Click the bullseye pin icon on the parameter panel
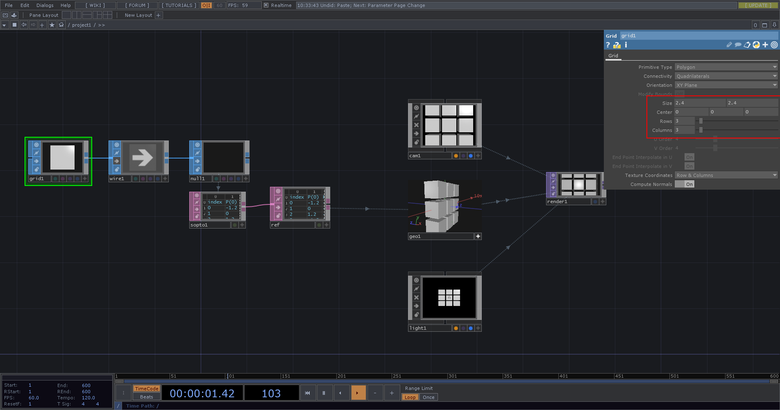 pos(774,45)
